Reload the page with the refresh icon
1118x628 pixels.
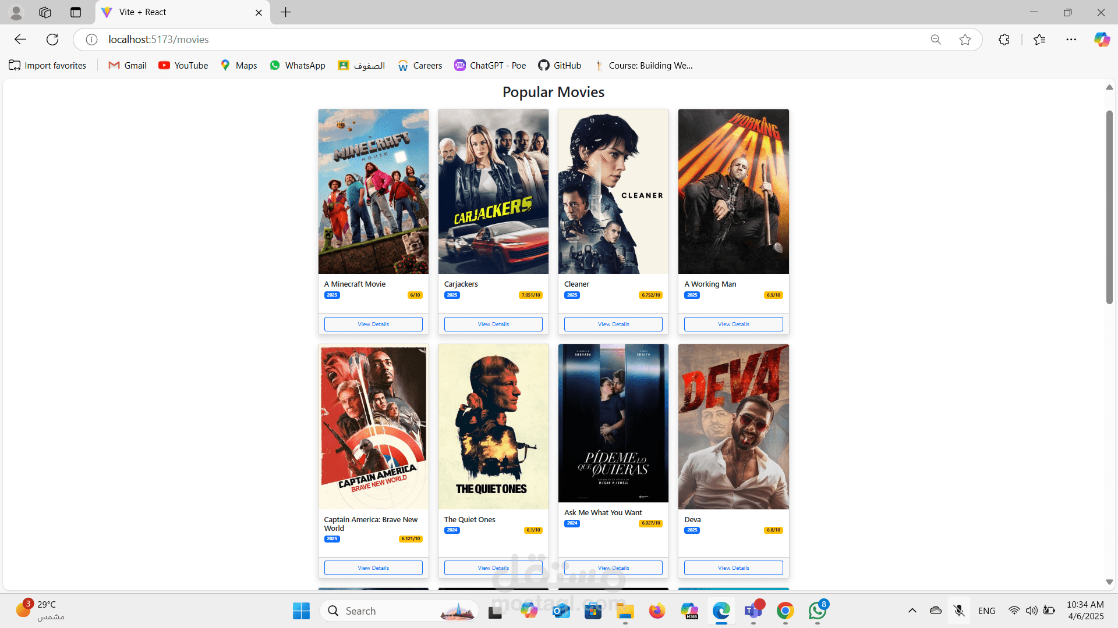tap(52, 40)
